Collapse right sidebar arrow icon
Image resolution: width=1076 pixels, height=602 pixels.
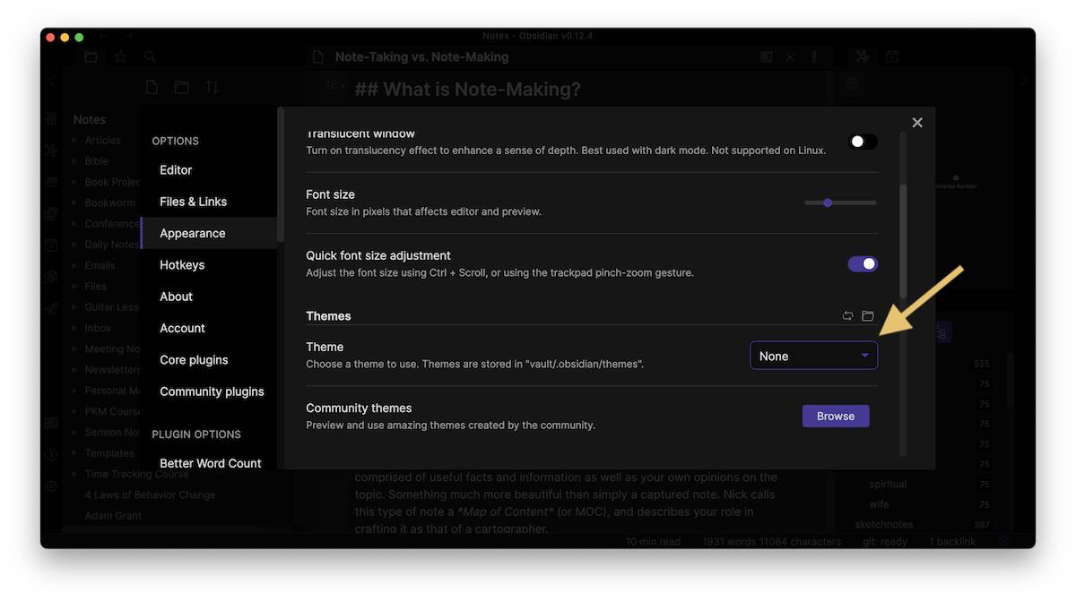coord(1025,81)
